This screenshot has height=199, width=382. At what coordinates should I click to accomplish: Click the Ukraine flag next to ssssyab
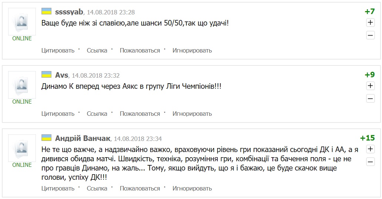coord(46,11)
